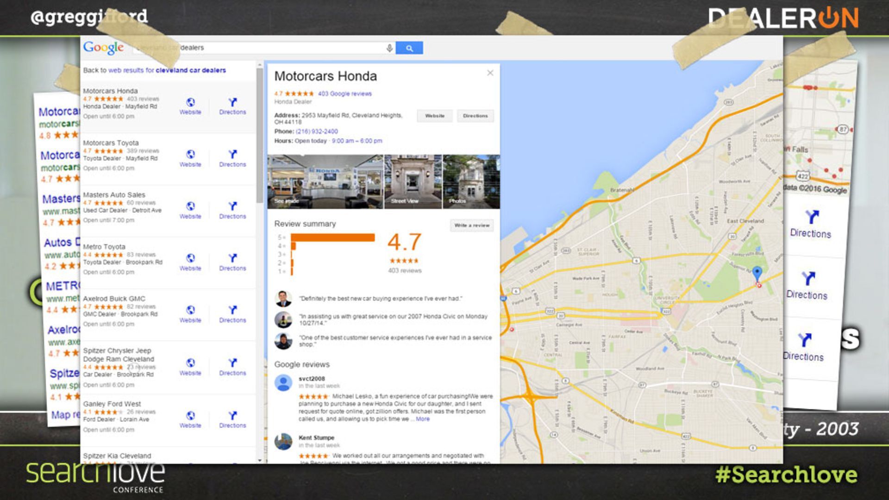Select Motorcars Toyota listing title
Viewport: 889px width, 500px height.
coord(111,143)
